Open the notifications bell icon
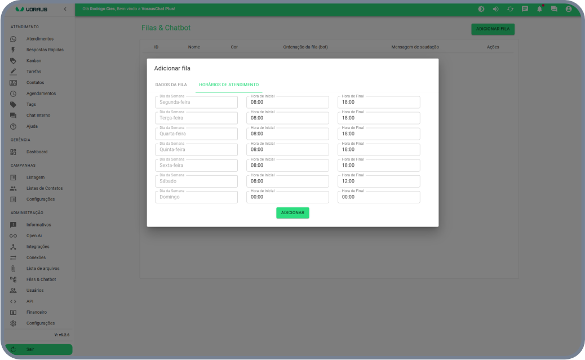The height and width of the screenshot is (360, 585). click(539, 9)
